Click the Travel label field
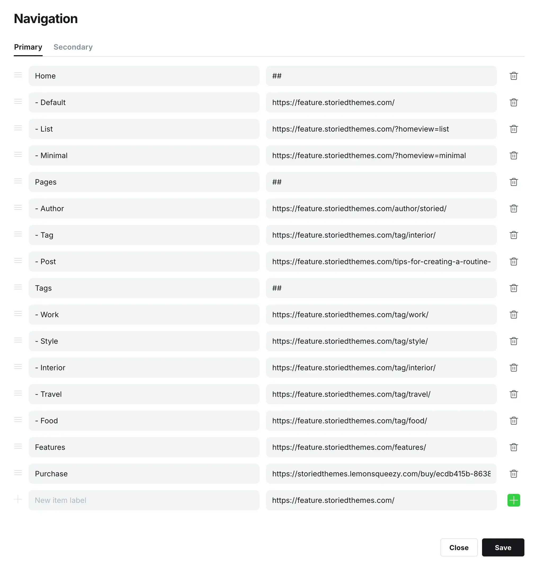Viewport: 535px width, 566px height. 144,394
